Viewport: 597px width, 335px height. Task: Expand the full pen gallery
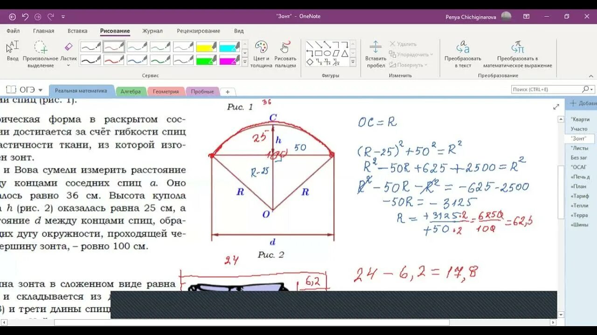point(245,62)
